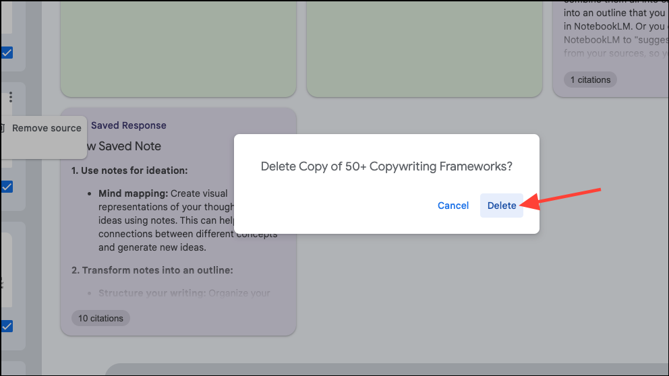Viewport: 669px width, 376px height.
Task: Toggle the source checkbox below Remove source menu
Action: click(x=7, y=187)
